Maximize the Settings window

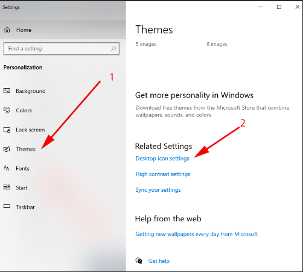(x=279, y=7)
